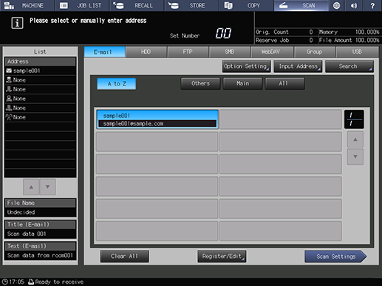The image size is (382, 286).
Task: Open the JOB LIST tab
Action: (x=81, y=5)
